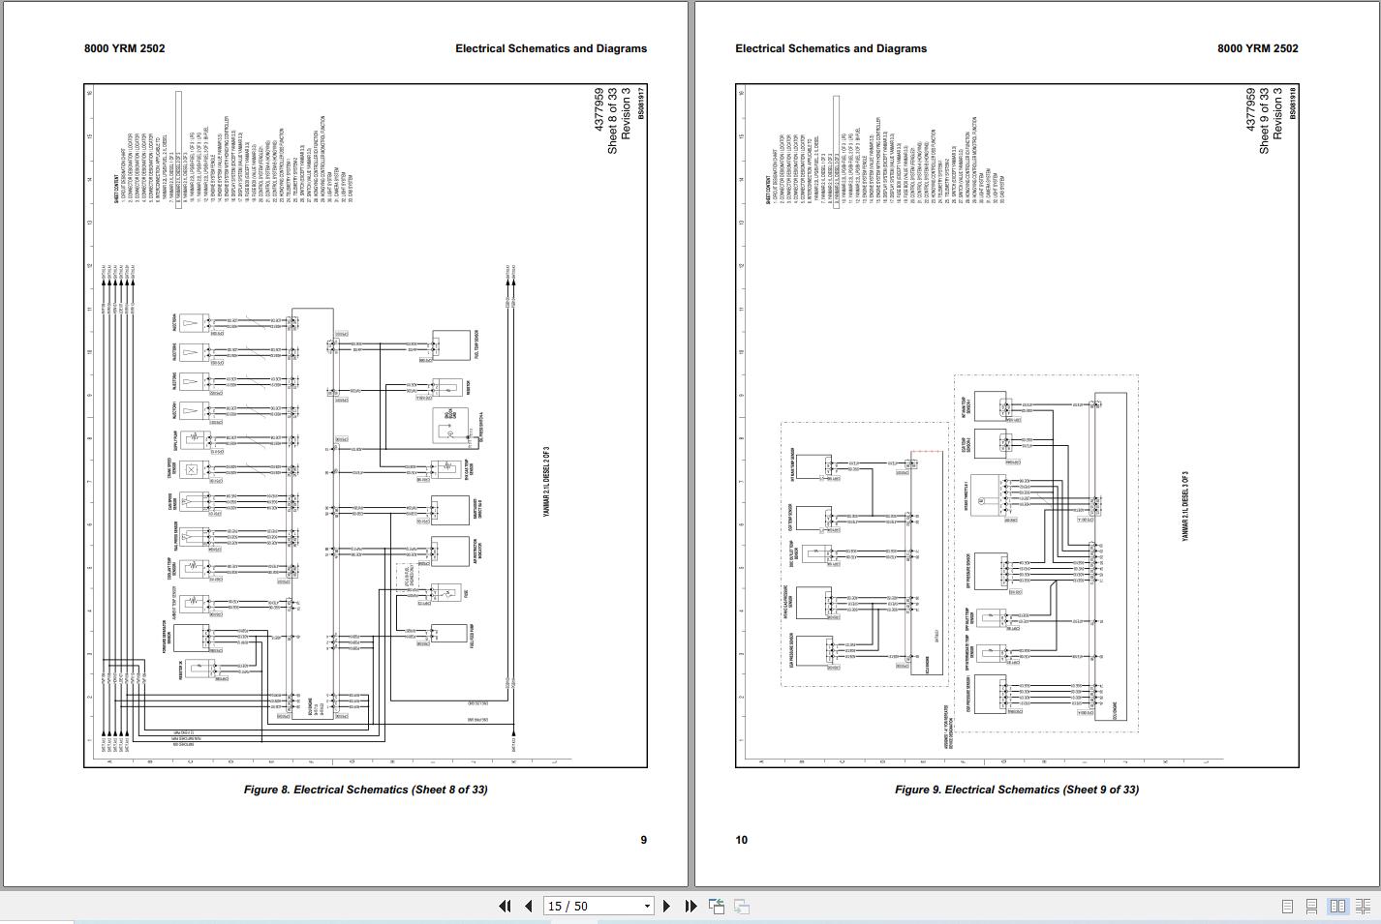Image resolution: width=1381 pixels, height=924 pixels.
Task: Click the previous view navigation icon
Action: (x=717, y=906)
